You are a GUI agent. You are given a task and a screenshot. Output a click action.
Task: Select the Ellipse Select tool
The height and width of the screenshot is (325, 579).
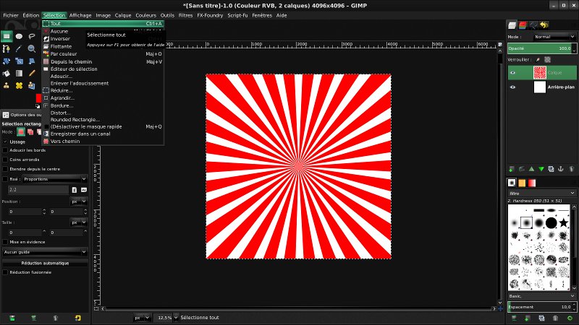tap(20, 36)
